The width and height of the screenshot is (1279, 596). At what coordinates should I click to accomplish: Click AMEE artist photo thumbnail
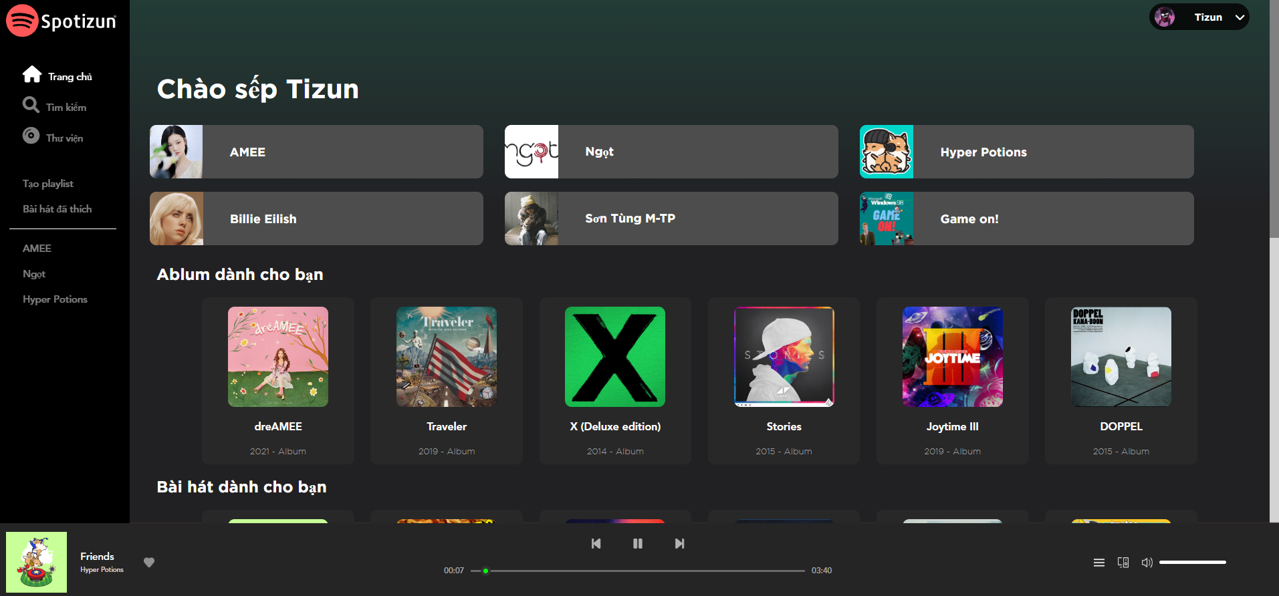pyautogui.click(x=177, y=152)
